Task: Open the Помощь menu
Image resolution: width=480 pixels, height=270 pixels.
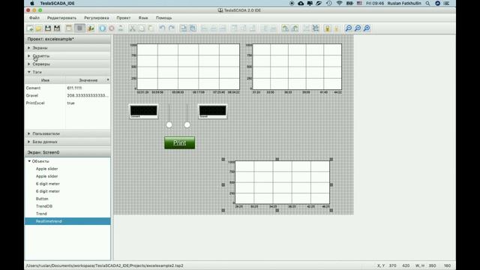Action: [163, 18]
